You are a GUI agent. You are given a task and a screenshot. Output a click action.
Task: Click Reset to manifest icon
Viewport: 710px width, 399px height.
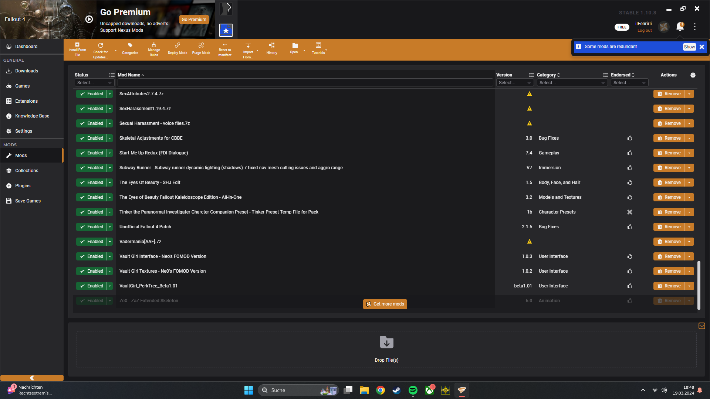point(225,45)
